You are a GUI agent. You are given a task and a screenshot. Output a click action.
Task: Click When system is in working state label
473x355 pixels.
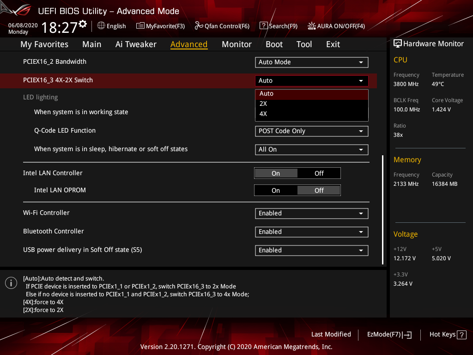(x=81, y=112)
